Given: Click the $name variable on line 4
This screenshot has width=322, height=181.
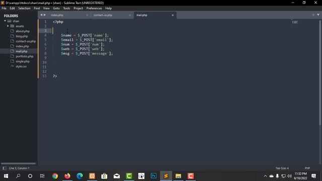Looking at the screenshot, I should (66, 35).
